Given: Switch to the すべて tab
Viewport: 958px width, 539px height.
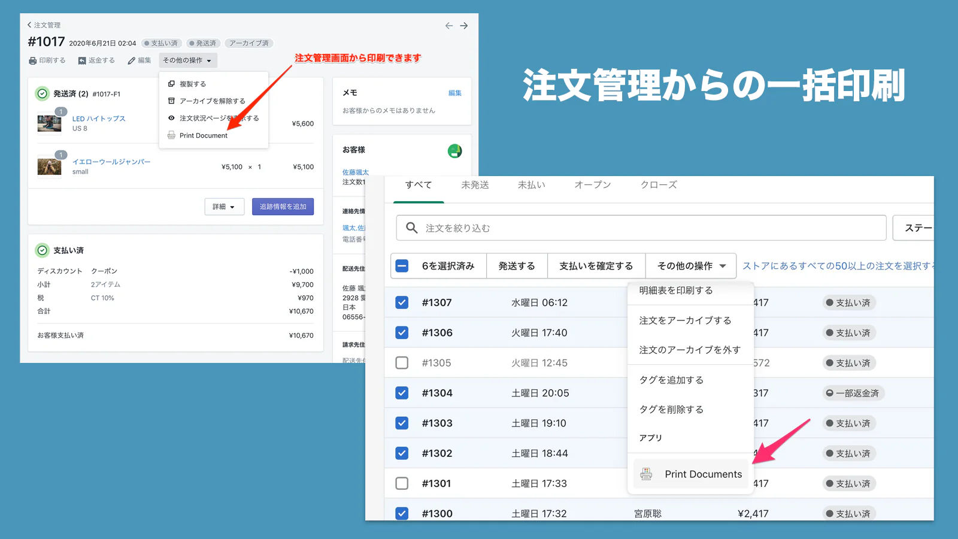Looking at the screenshot, I should (x=419, y=185).
